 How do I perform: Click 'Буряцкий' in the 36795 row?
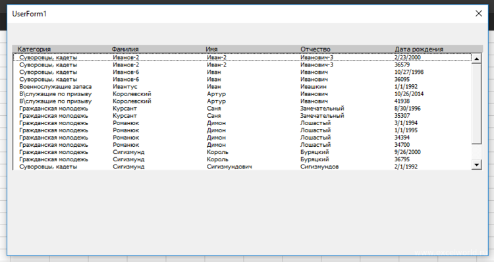coord(315,159)
